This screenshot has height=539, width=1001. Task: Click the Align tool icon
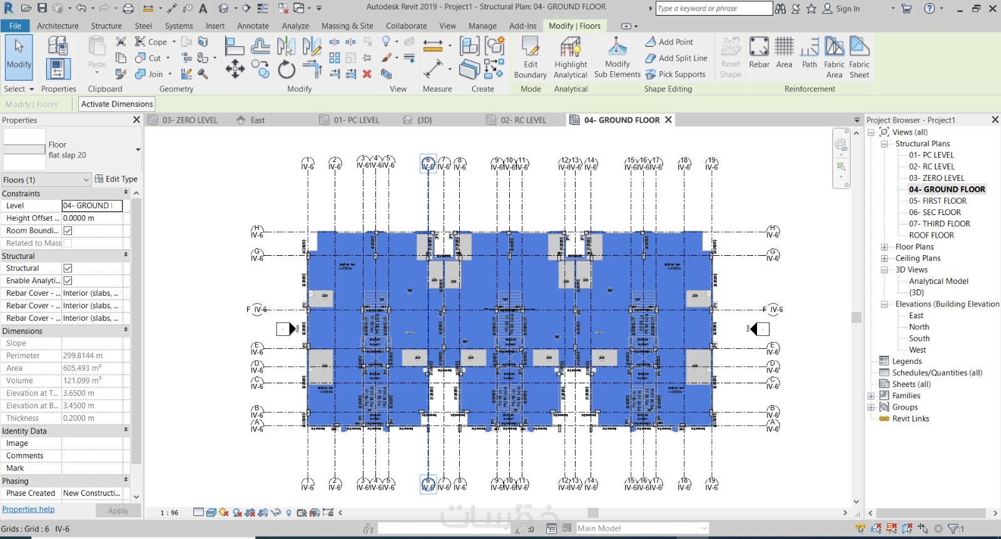click(234, 46)
